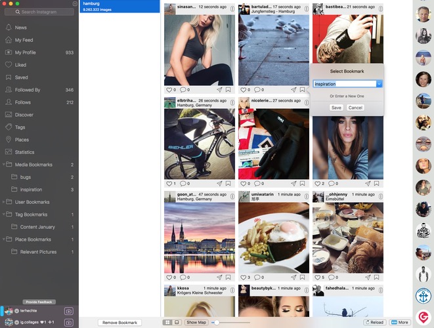Open the More menu button
Viewport: 434px width, 328px height.
(x=400, y=323)
